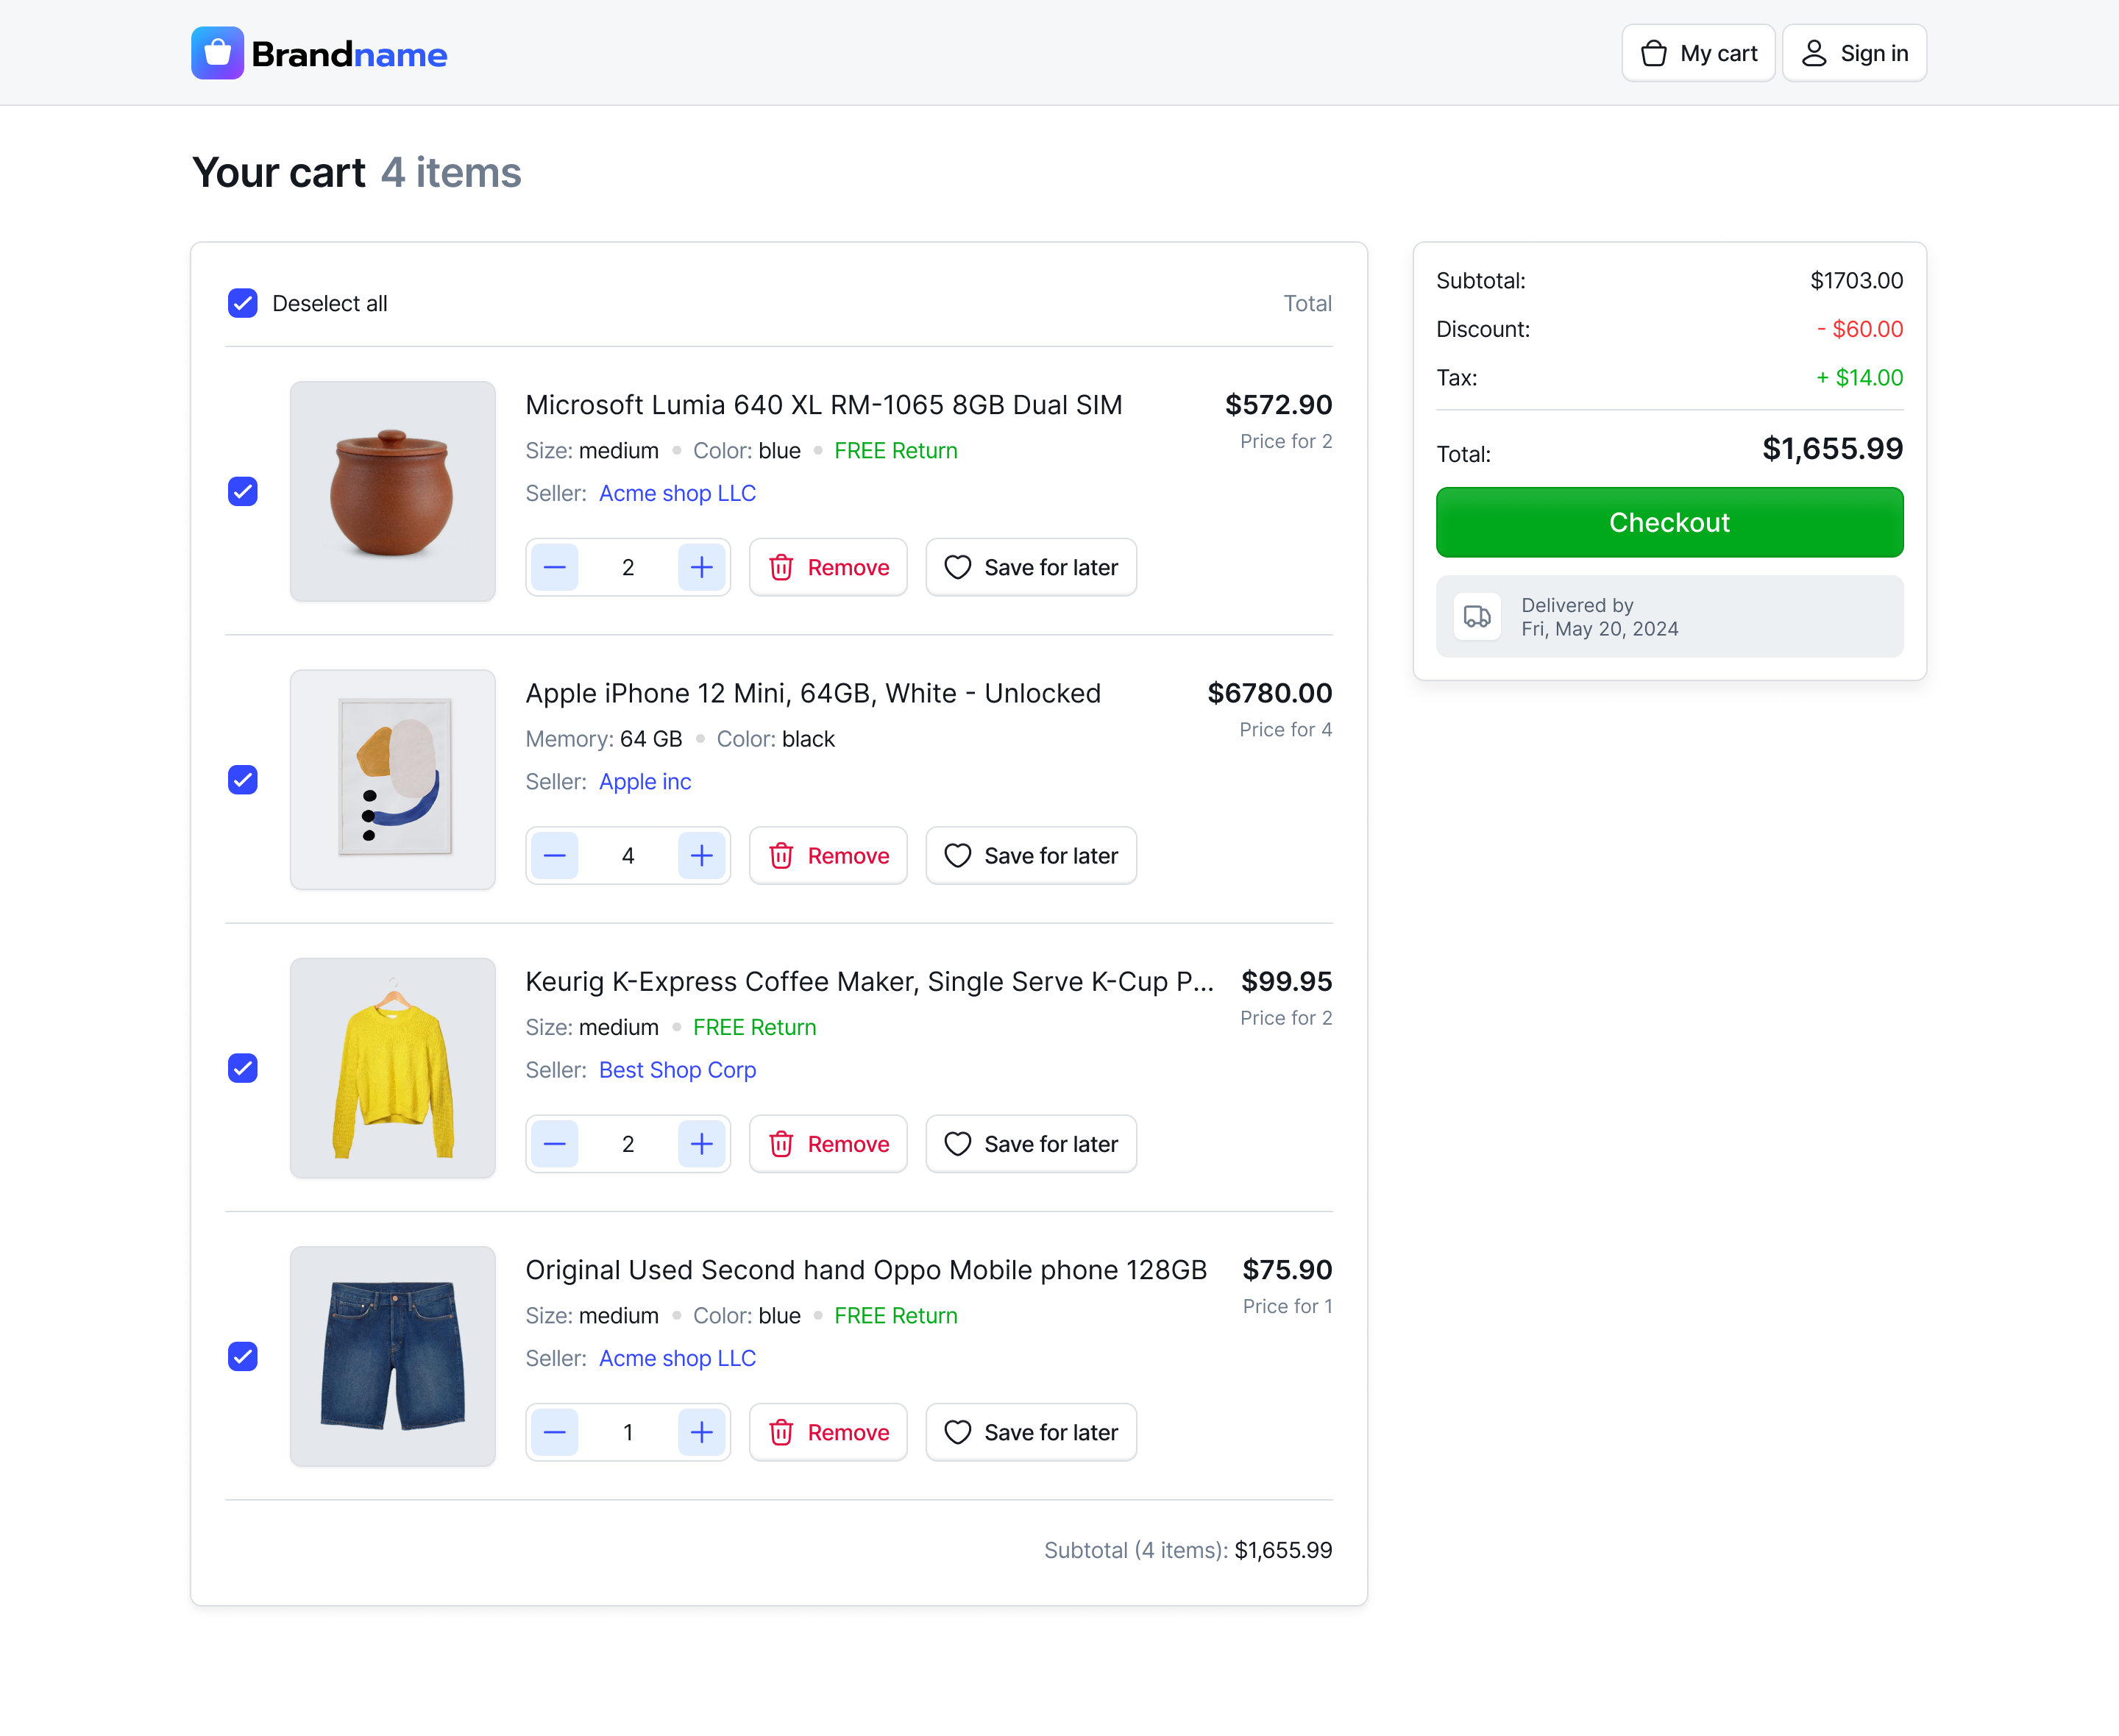This screenshot has height=1736, width=2119.
Task: Click the green Checkout button
Action: pyautogui.click(x=1669, y=522)
